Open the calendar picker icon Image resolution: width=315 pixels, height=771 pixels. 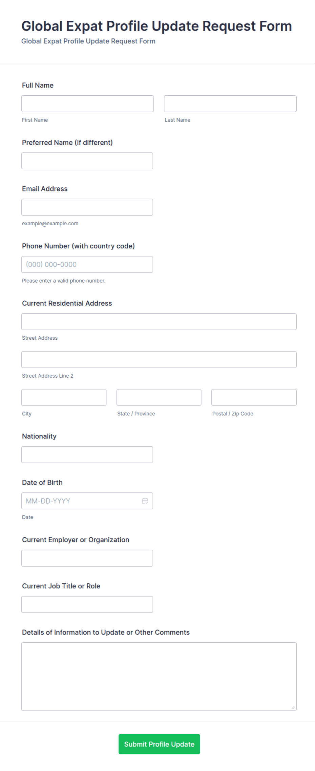click(x=145, y=501)
